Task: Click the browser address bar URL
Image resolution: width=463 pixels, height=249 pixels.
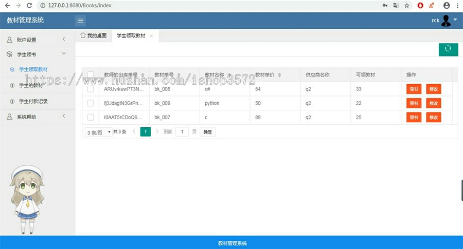Action: [x=80, y=5]
